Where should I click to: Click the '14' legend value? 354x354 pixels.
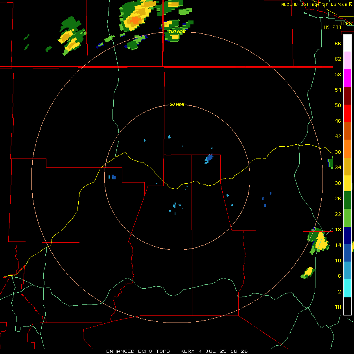point(338,245)
